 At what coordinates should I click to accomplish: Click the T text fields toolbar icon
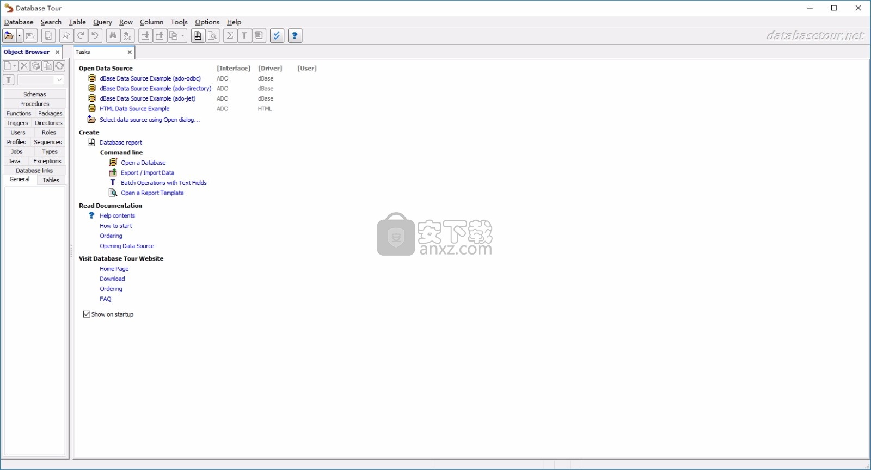tap(244, 36)
